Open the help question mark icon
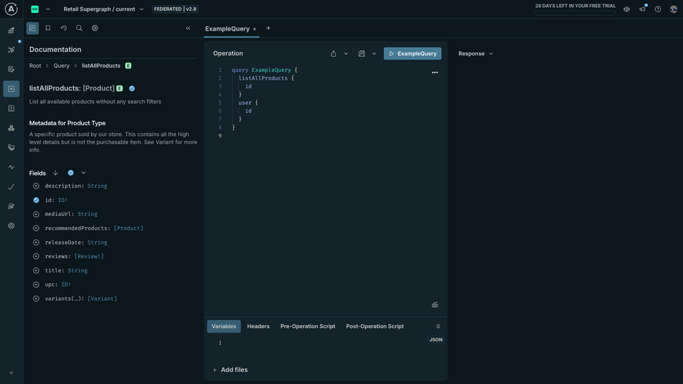 (657, 9)
